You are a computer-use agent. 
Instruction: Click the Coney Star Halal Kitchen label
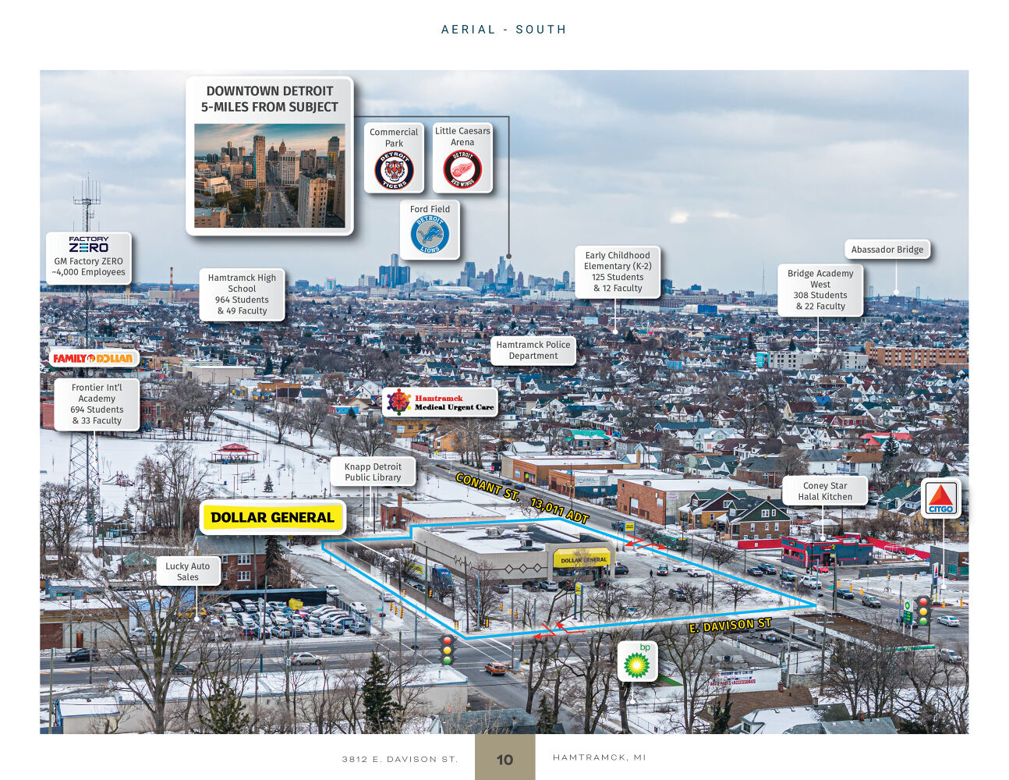click(825, 491)
